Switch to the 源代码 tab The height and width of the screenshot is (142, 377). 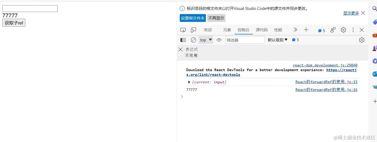[x=262, y=30]
